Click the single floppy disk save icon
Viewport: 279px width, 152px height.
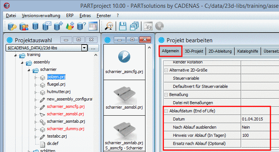tap(123, 26)
